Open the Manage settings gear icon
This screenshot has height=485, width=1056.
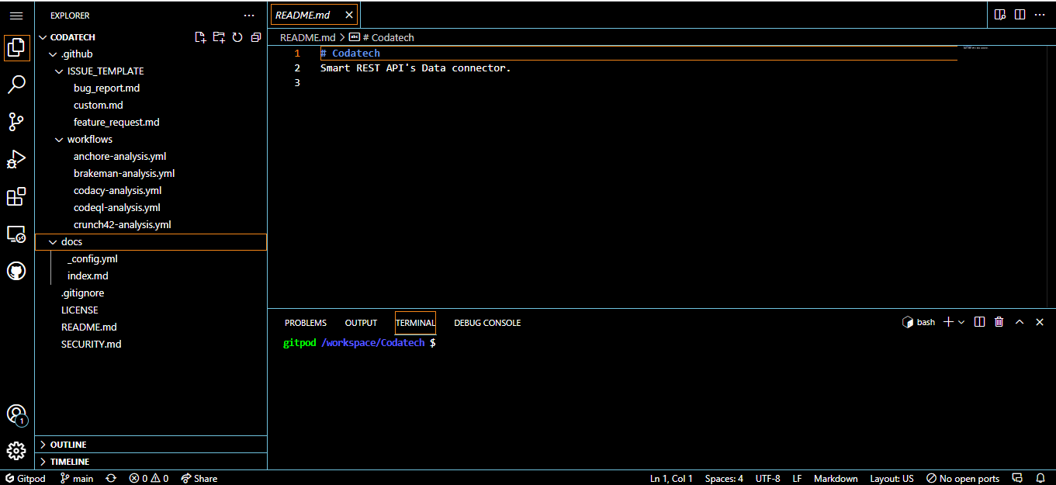click(16, 451)
